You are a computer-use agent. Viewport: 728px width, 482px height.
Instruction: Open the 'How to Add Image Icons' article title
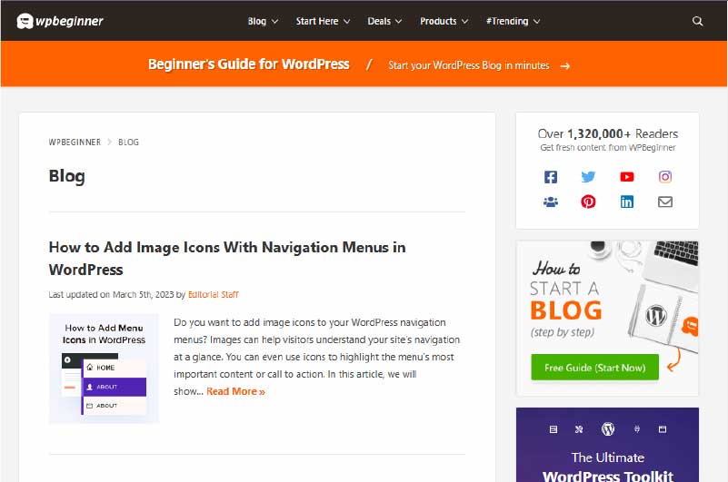(227, 259)
